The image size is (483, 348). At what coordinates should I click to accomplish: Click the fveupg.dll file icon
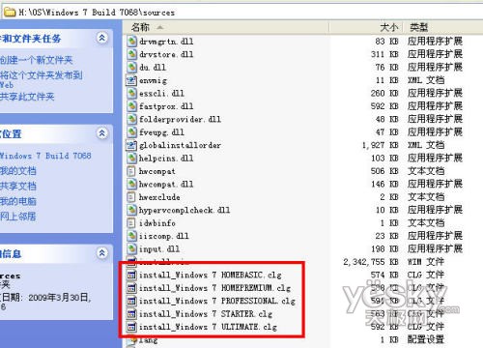[131, 132]
